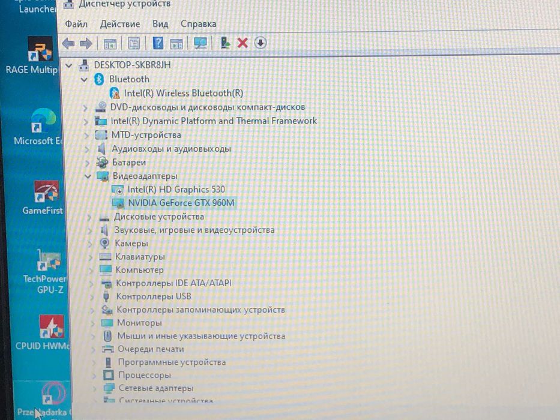
Task: Collapse the Видеоадаптеры category
Action: click(x=88, y=176)
